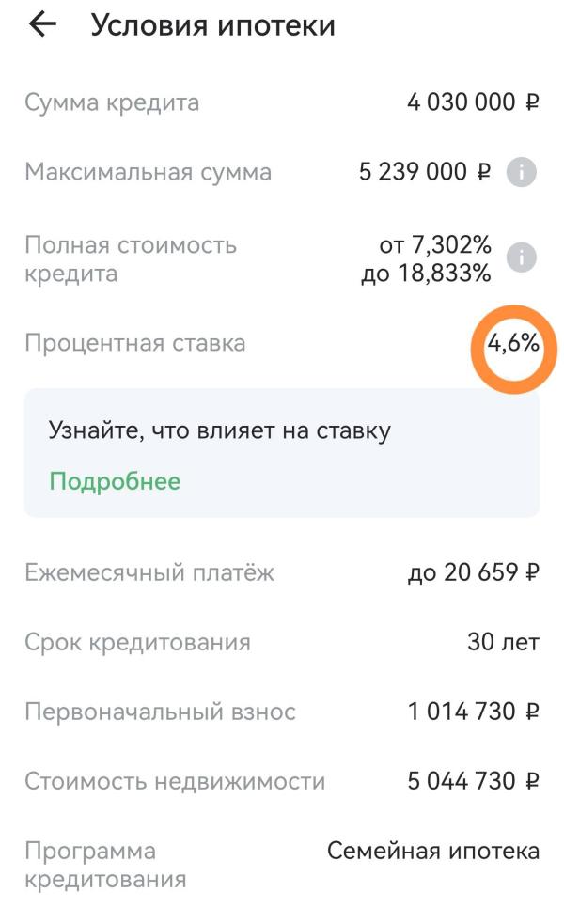Tap the Узнайте, что влияет на ставку card
Image resolution: width=564 pixels, height=923 pixels.
pyautogui.click(x=282, y=453)
